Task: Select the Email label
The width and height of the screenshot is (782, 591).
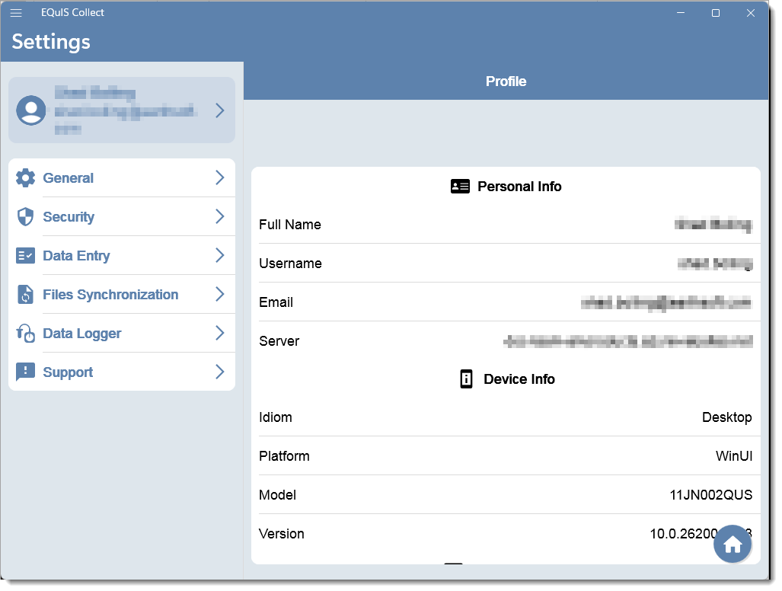Action: (x=276, y=302)
